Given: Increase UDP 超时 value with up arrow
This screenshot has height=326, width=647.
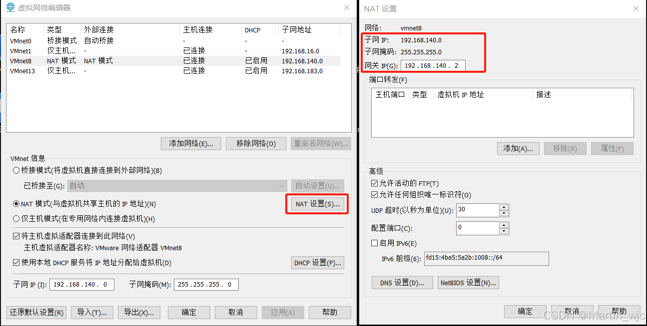Looking at the screenshot, I should point(504,207).
